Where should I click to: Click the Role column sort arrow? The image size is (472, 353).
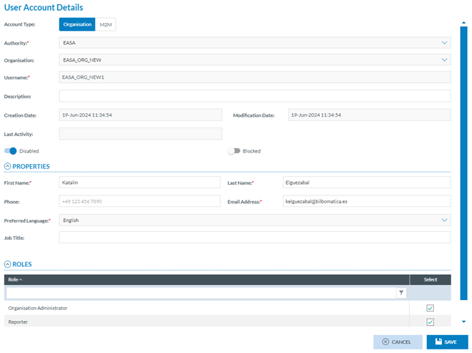tap(21, 279)
